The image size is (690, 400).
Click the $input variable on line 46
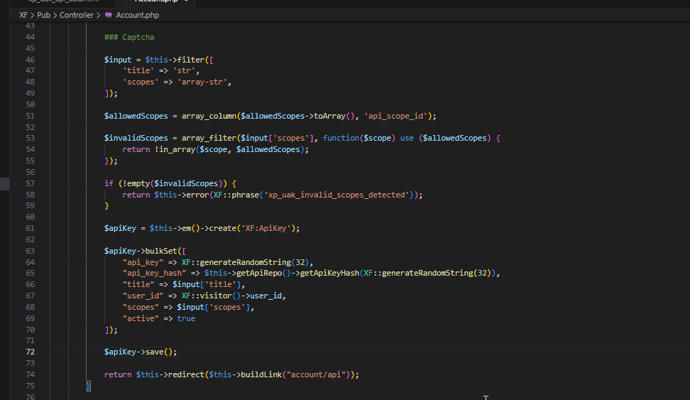click(118, 60)
